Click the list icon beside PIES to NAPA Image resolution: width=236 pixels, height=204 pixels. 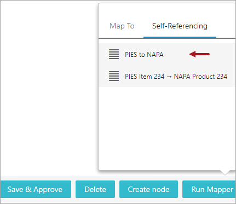tap(114, 54)
